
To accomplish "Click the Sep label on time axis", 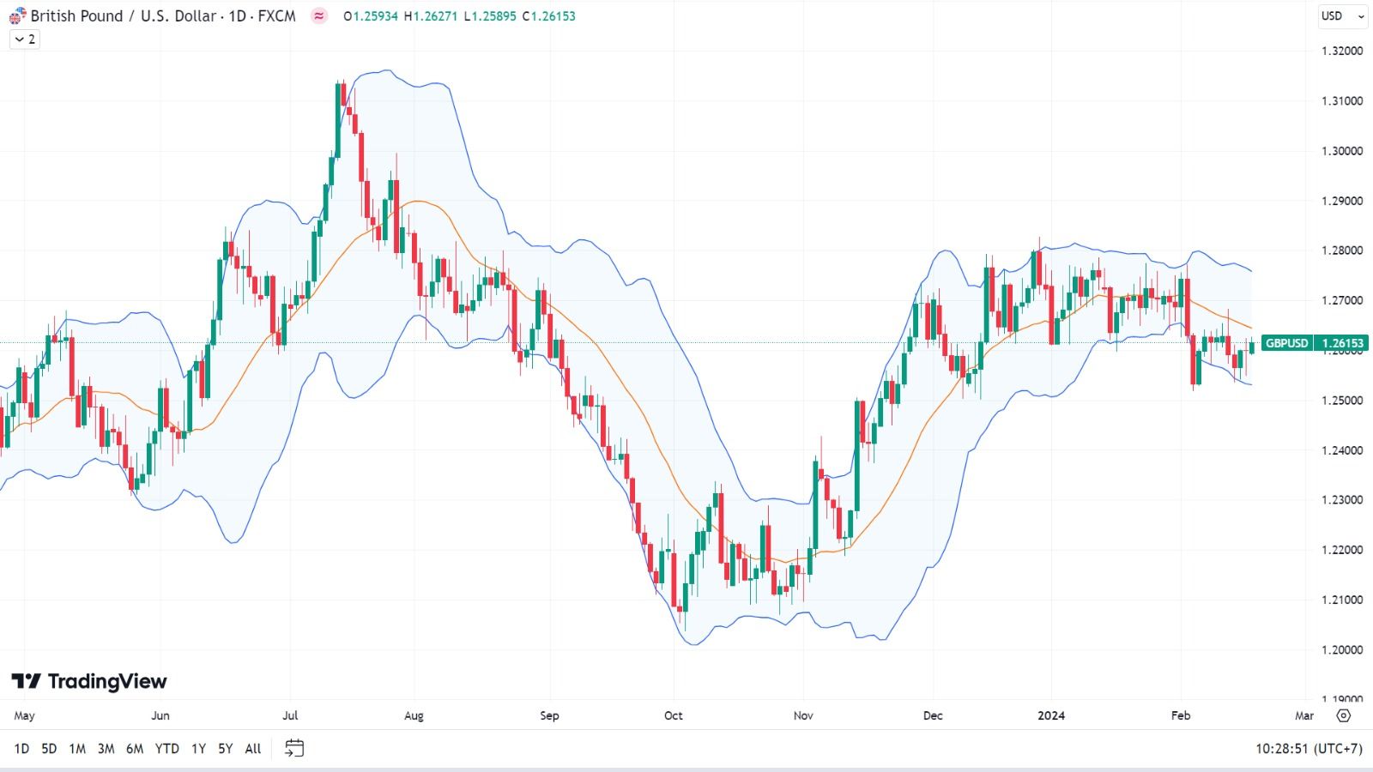I will 549,715.
